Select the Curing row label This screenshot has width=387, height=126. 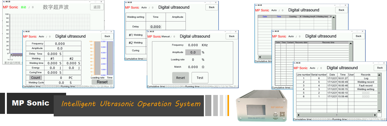point(136,50)
